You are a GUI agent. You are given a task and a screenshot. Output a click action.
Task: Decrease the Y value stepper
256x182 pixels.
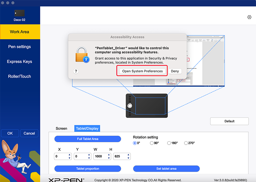[x=89, y=158]
